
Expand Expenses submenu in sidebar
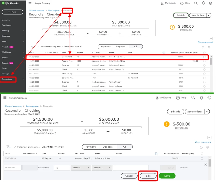23,36
